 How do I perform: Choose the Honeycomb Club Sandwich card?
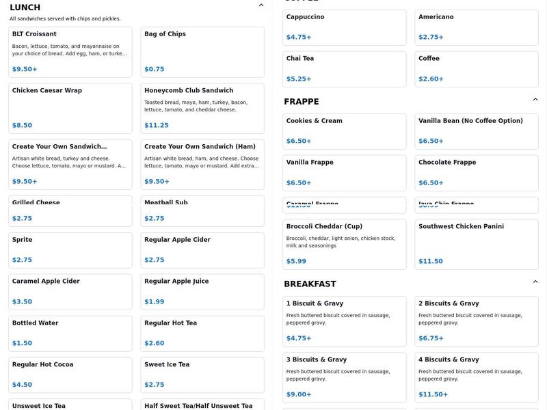[x=202, y=108]
